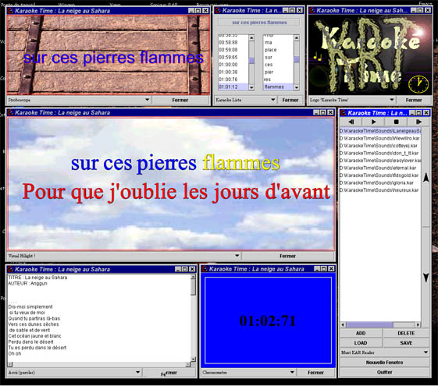
Task: Click the large down arrow beside playlist
Action: (x=426, y=278)
